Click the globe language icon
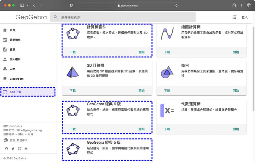255x163 pixels. pos(6,140)
